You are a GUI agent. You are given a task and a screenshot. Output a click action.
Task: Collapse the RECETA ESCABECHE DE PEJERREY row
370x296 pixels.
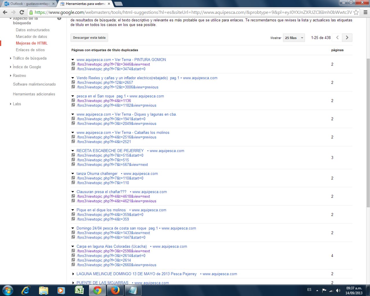pos(73,151)
